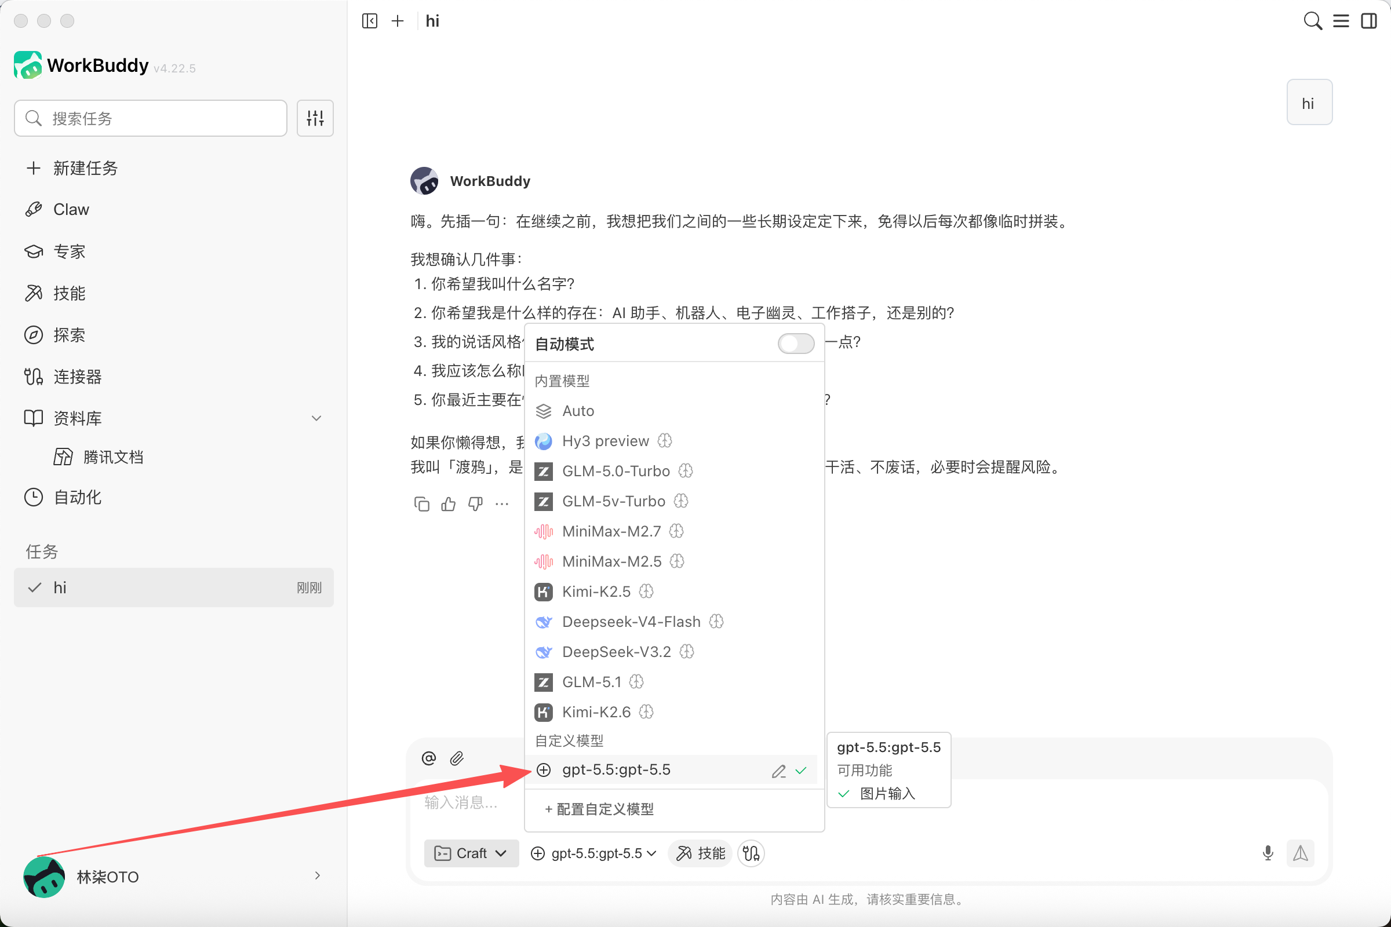
Task: Open the sidebar 技能 item
Action: [174, 293]
